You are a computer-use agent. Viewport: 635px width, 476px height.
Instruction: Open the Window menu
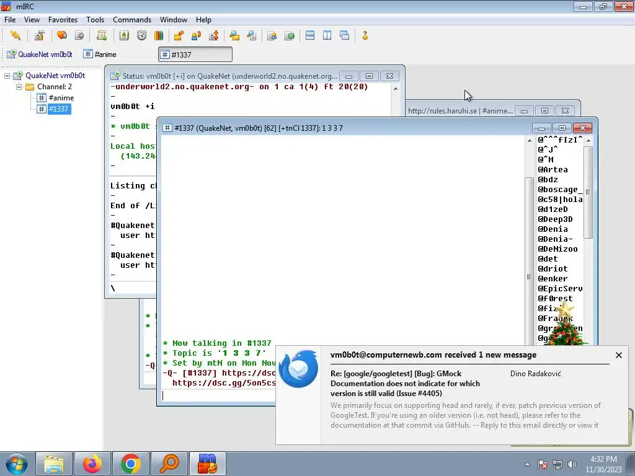coord(174,19)
